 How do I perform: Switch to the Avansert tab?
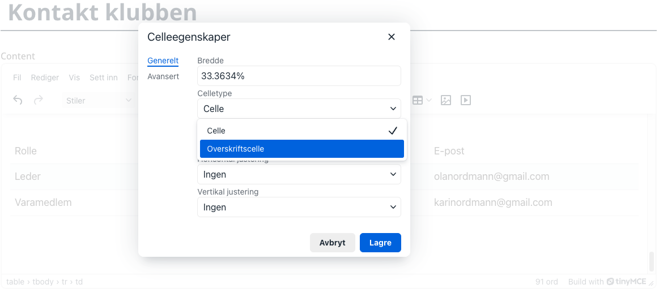point(163,76)
